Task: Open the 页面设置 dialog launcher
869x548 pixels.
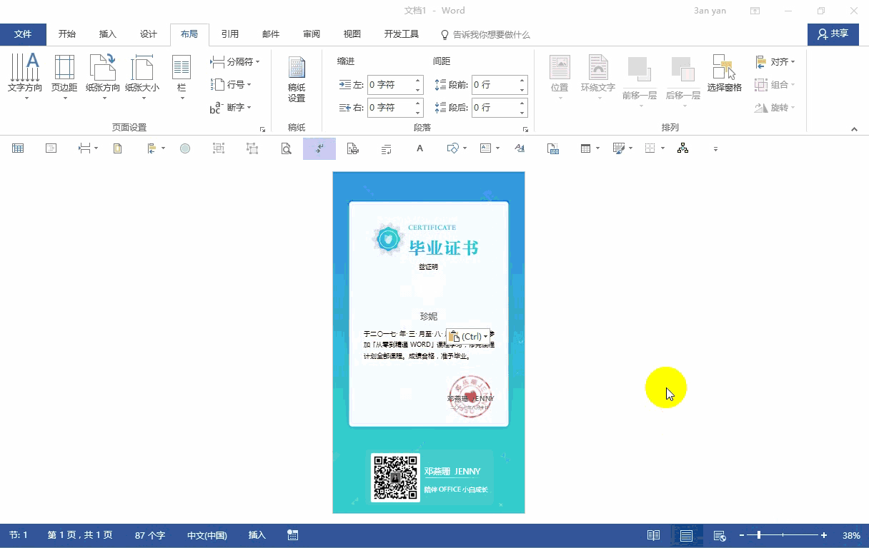Action: click(x=262, y=129)
